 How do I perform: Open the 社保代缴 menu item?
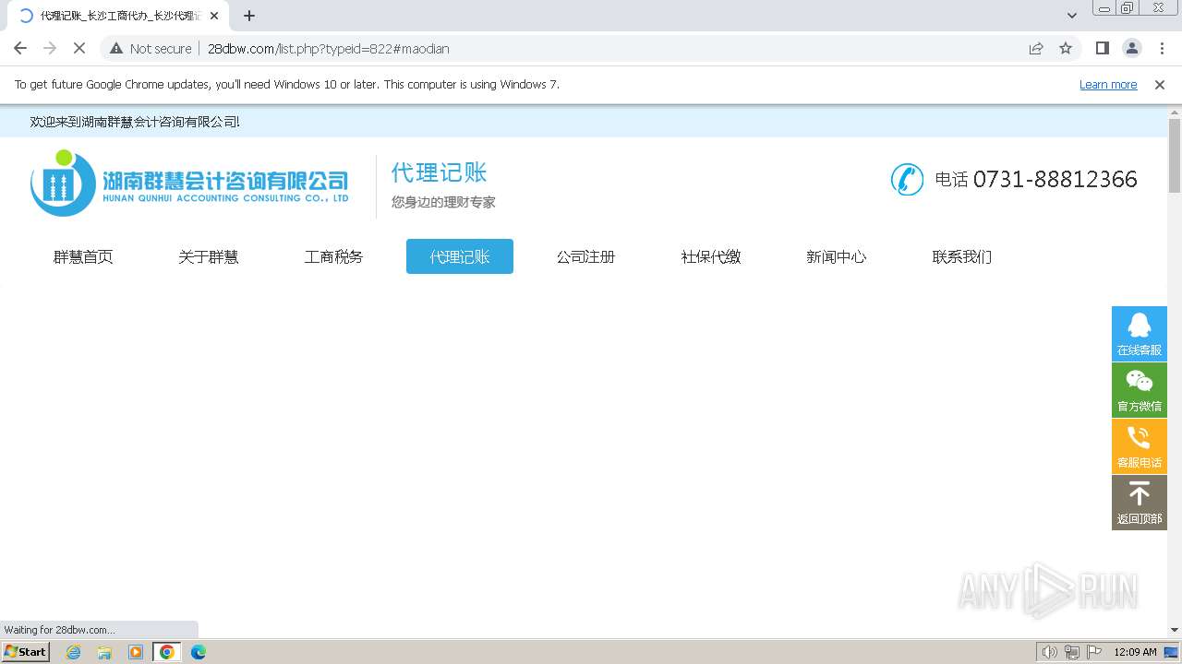click(x=711, y=256)
